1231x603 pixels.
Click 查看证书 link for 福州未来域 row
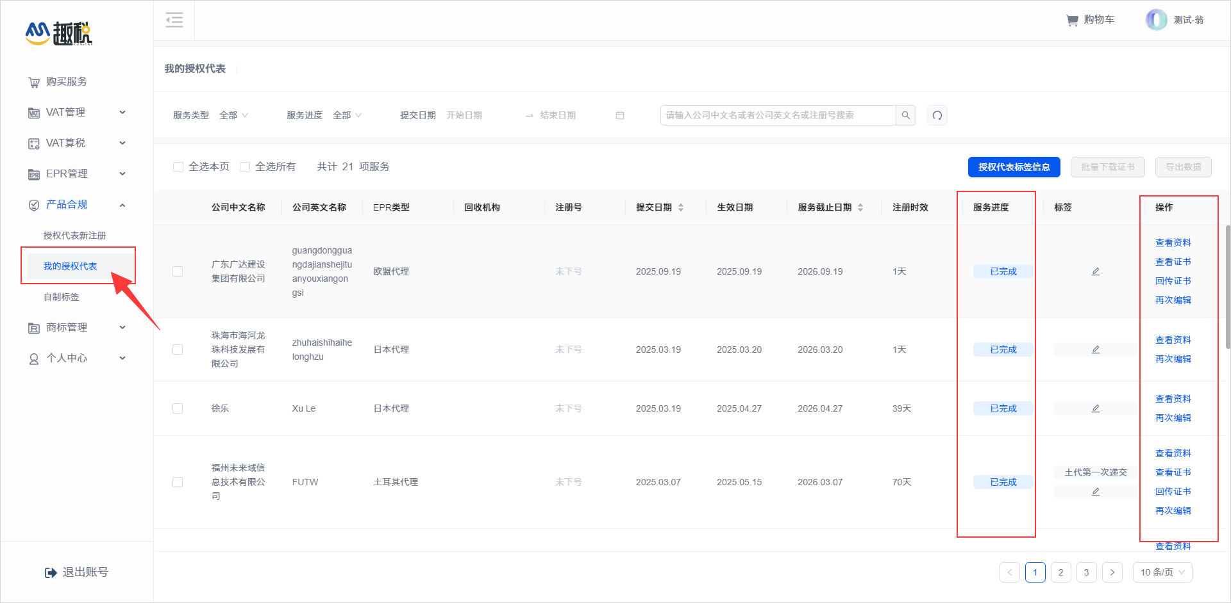click(1173, 472)
